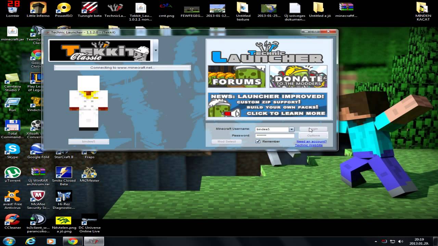Launch Internet Explorer from taskbar

pos(30,241)
